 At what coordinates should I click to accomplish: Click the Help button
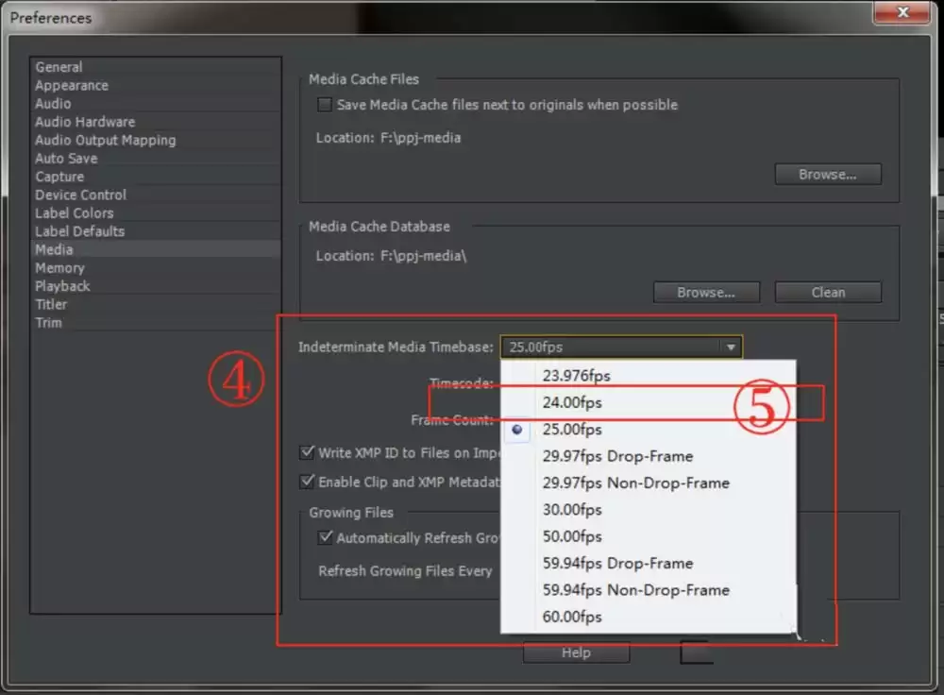coord(576,653)
